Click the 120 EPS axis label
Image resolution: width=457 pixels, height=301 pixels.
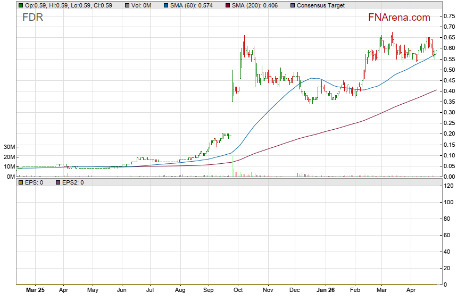tap(448, 186)
